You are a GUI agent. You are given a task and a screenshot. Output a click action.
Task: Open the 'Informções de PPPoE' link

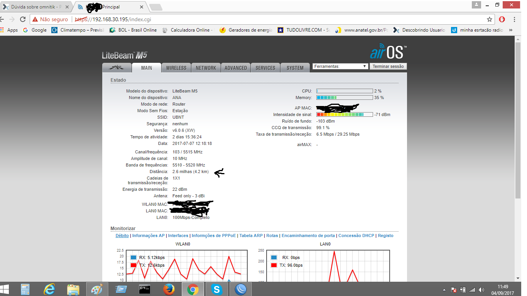point(214,235)
